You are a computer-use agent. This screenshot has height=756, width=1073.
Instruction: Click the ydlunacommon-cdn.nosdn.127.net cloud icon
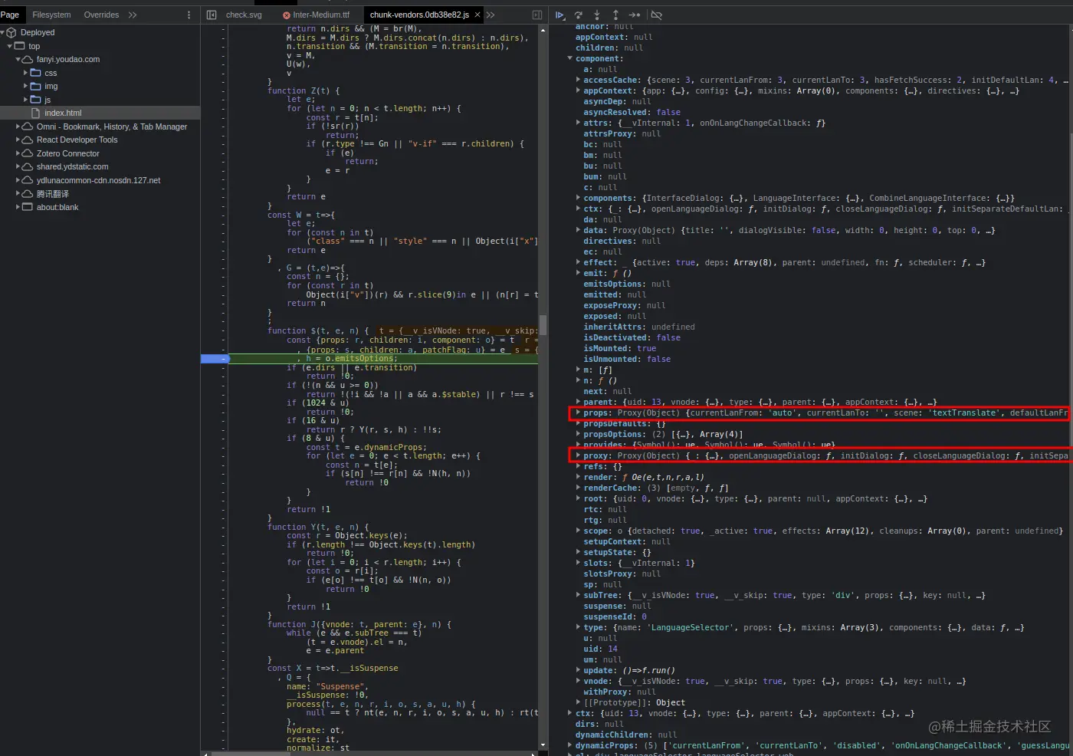click(x=28, y=180)
